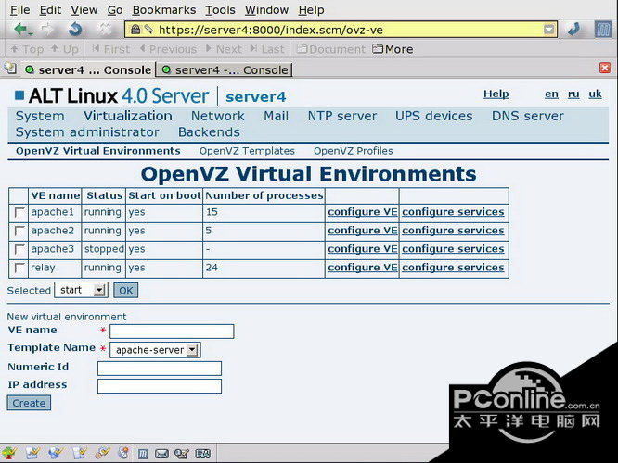Click the Previous link toolbar button
The image size is (618, 463).
point(168,49)
